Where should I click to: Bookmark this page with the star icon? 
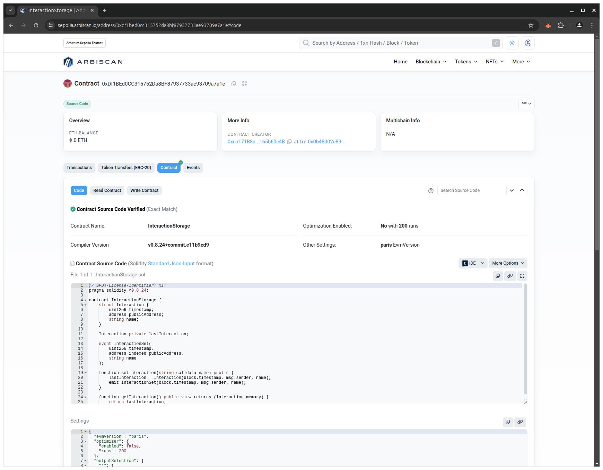pyautogui.click(x=531, y=25)
